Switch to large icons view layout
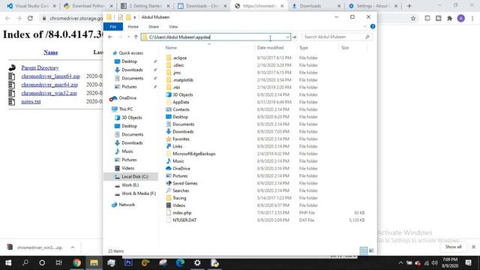This screenshot has height=270, width=480. pos(371,250)
